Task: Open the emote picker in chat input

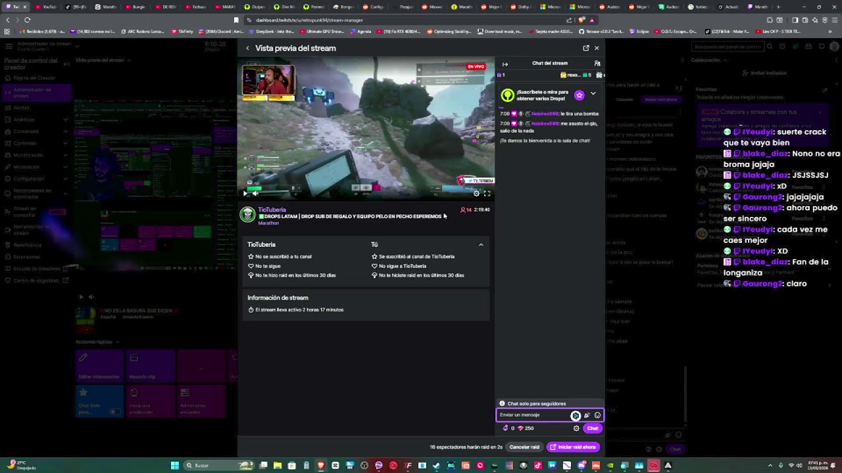Action: pos(597,415)
